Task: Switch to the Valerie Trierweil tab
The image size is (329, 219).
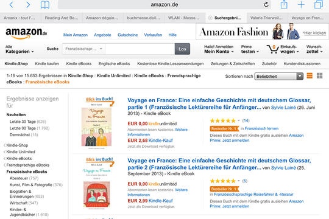Action: click(x=267, y=18)
